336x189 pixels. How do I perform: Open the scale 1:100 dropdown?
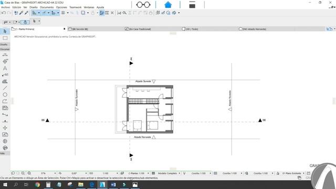[x=117, y=173]
